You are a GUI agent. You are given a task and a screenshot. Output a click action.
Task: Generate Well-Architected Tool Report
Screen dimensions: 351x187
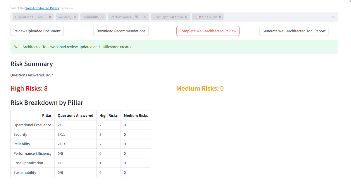click(x=294, y=31)
